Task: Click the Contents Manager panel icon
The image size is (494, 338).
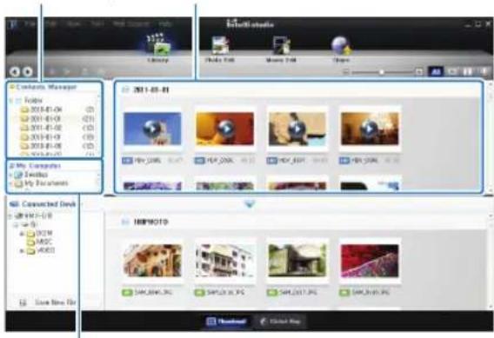Action: [12, 87]
